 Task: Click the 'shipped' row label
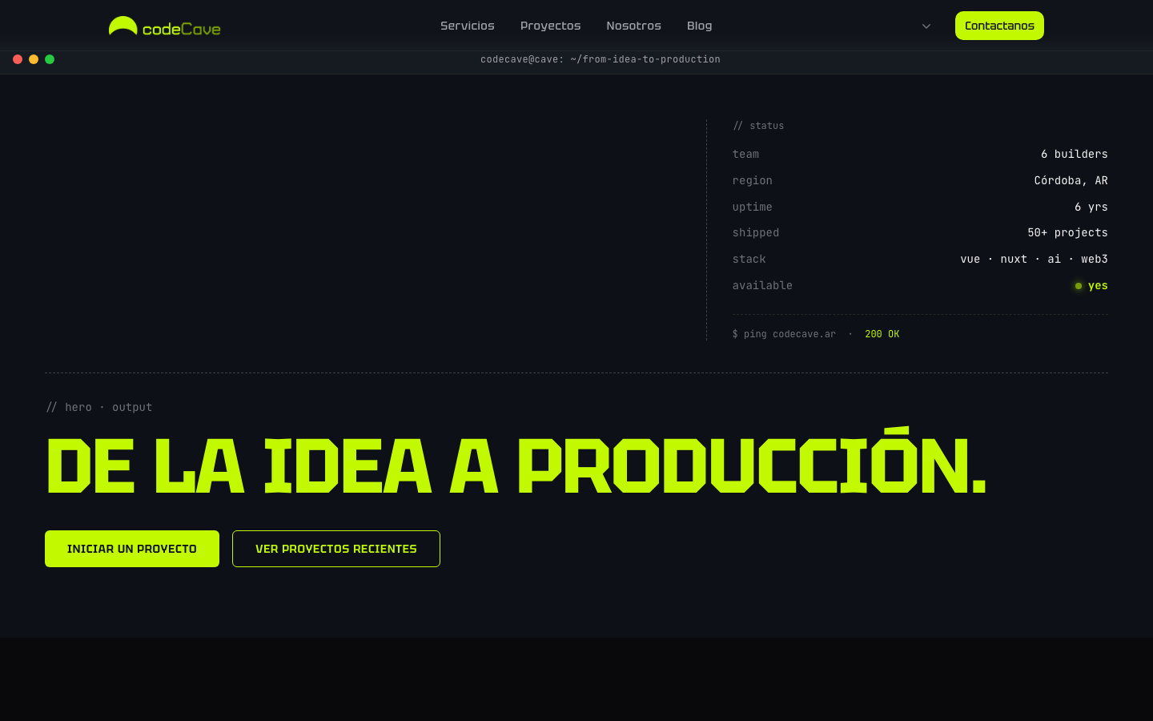point(756,232)
